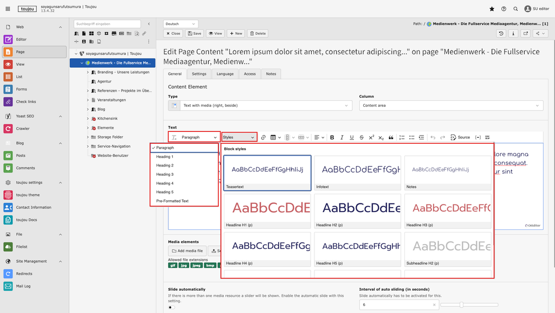Collapse the page tree panel

point(149,24)
